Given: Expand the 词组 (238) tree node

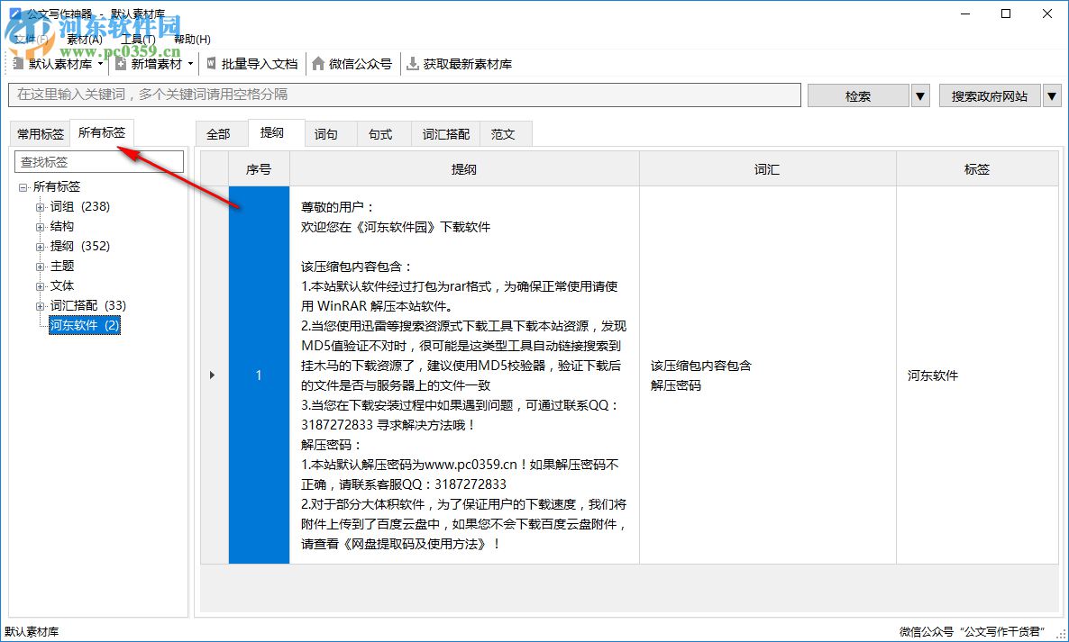Looking at the screenshot, I should pyautogui.click(x=41, y=207).
